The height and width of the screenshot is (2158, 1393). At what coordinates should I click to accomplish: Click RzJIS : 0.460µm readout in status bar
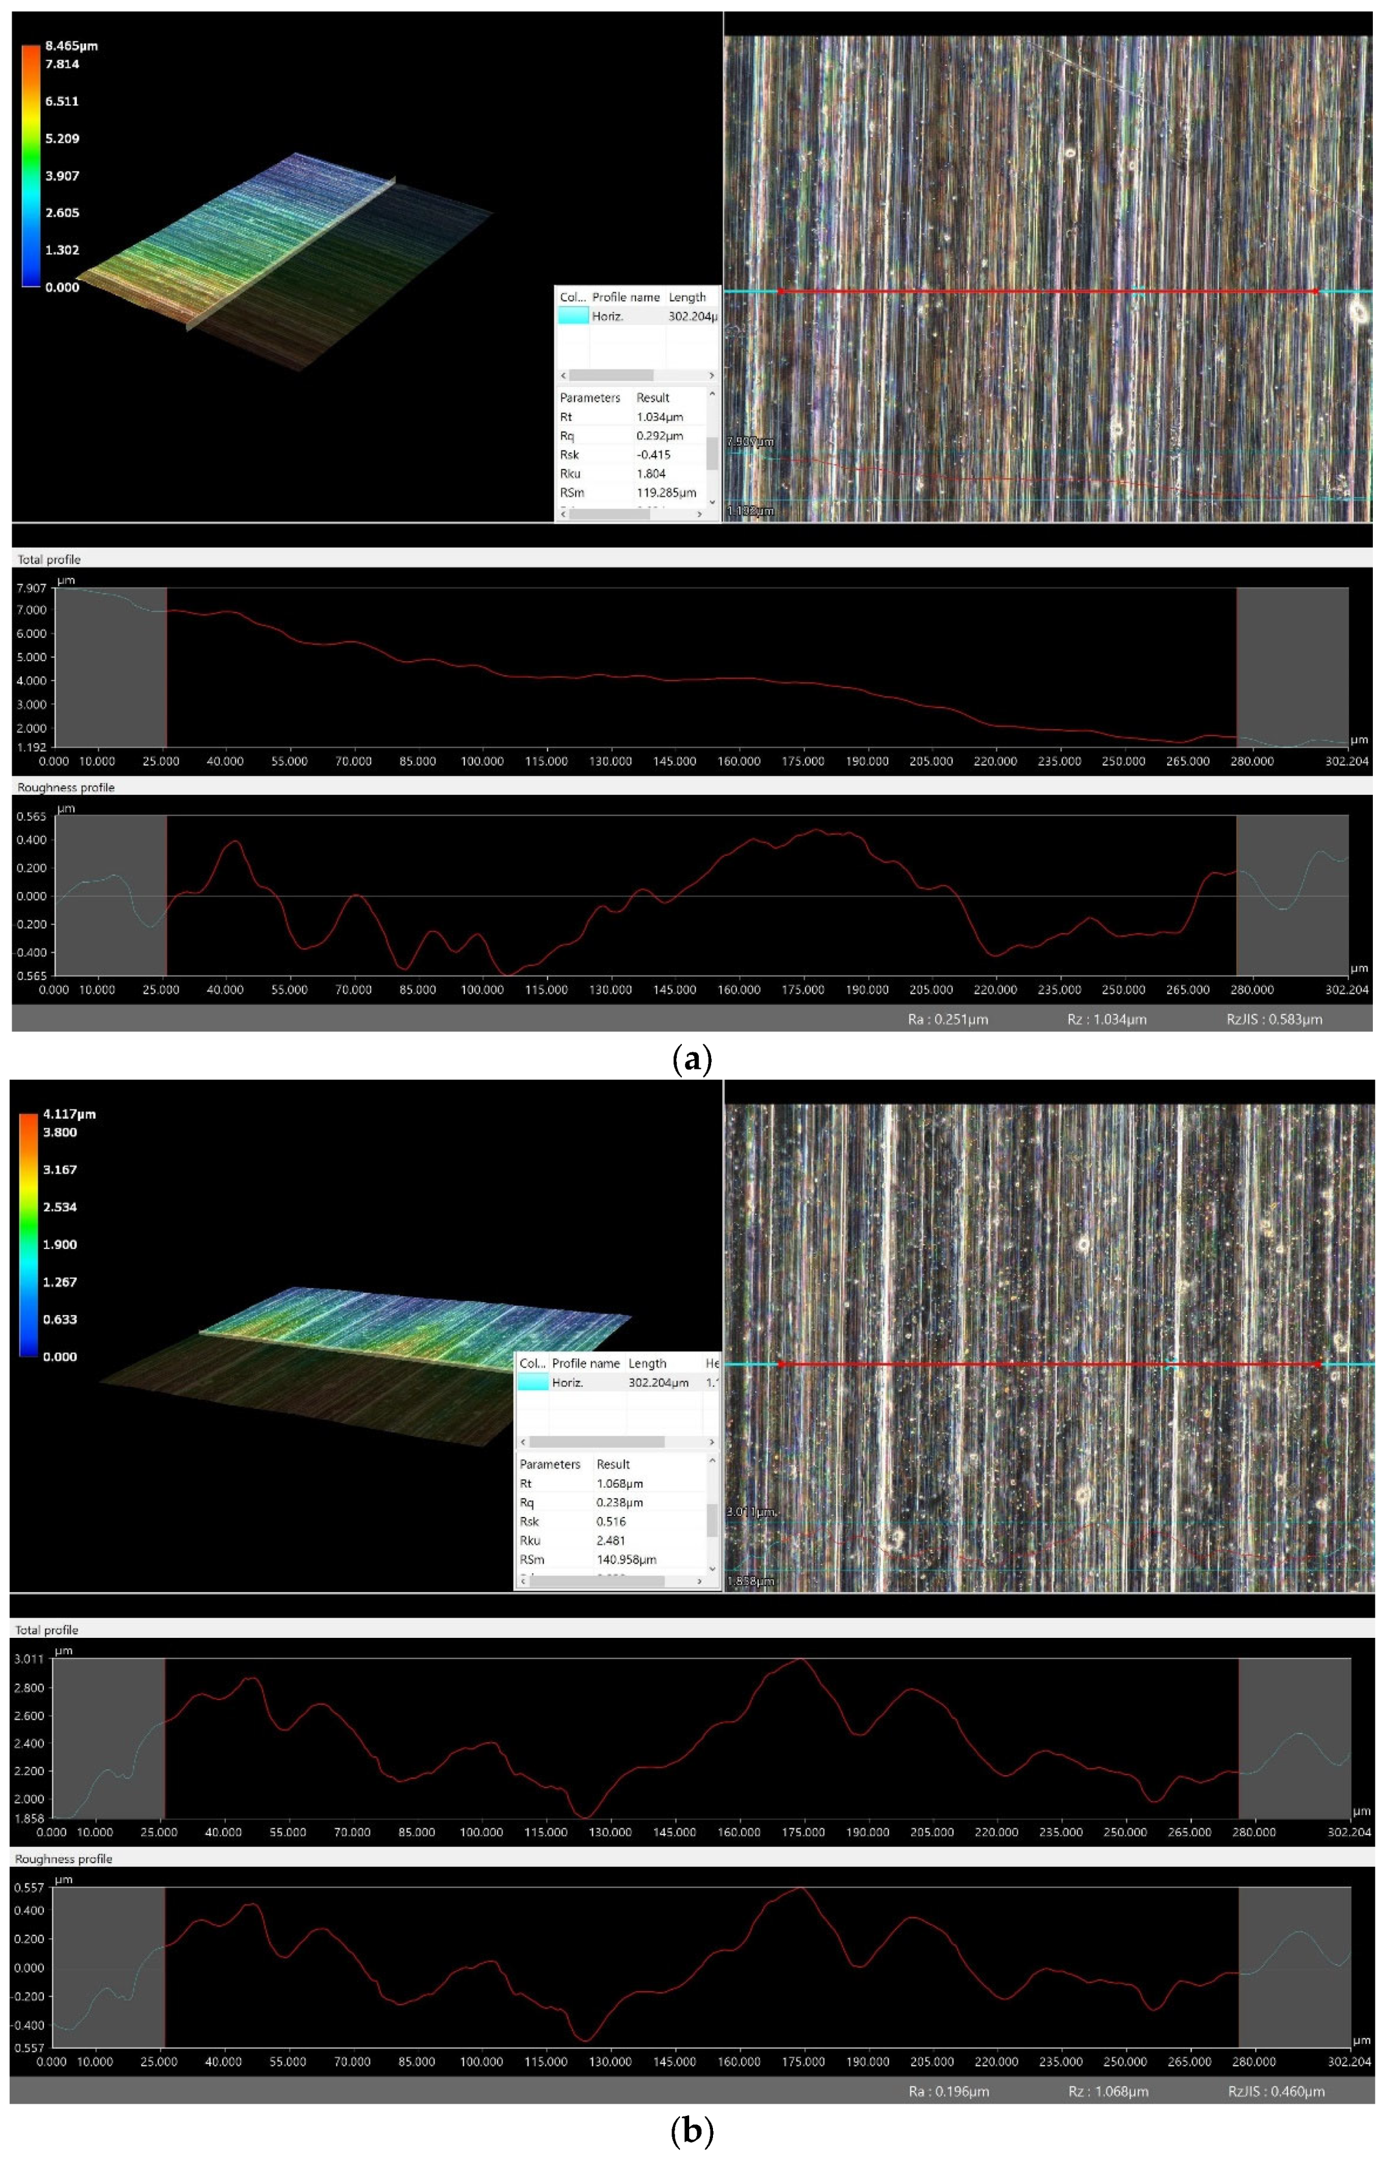[1275, 2090]
